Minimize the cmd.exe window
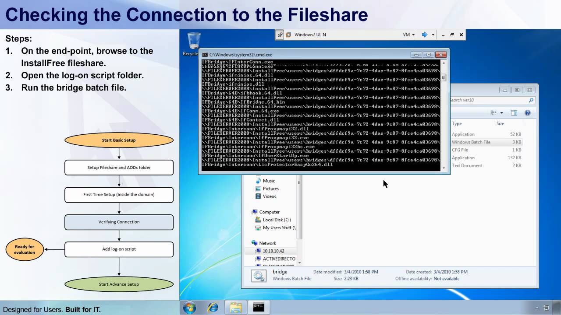The width and height of the screenshot is (561, 315). [x=416, y=55]
